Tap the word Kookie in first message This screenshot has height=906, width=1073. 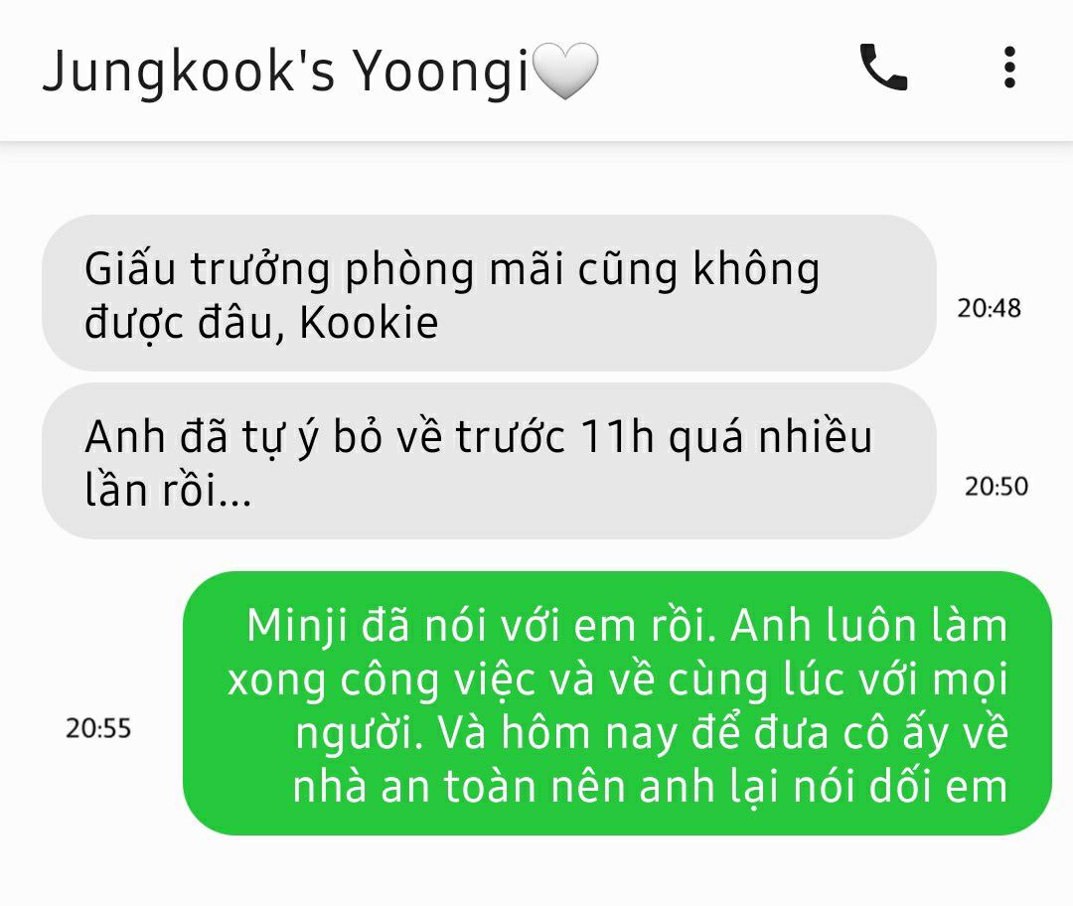[x=369, y=322]
